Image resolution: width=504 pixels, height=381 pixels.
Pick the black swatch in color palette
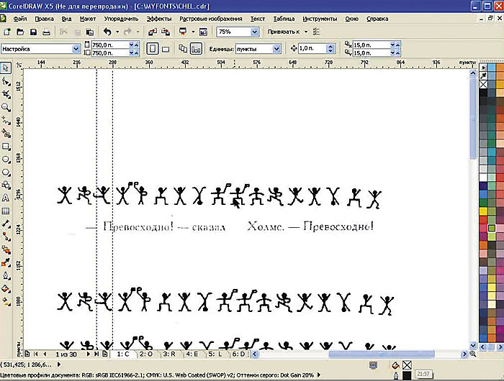pos(483,93)
